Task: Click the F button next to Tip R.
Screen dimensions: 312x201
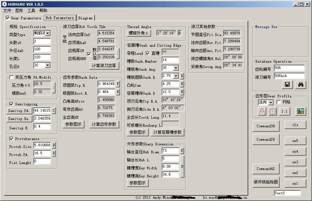Action: (118, 84)
